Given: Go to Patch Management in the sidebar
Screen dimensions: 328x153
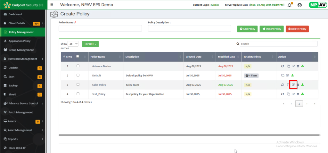Looking at the screenshot, I should [20, 112].
